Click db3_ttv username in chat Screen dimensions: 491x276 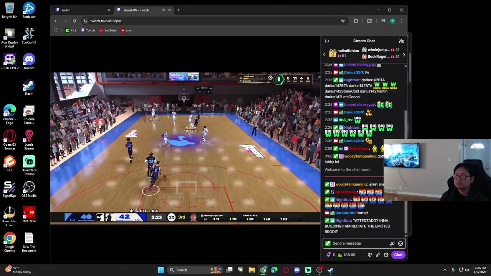point(346,120)
